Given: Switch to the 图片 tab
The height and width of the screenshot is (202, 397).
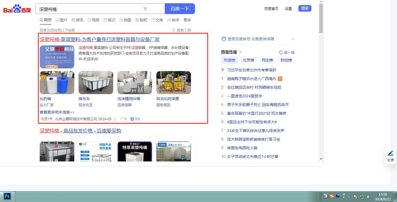Looking at the screenshot, I should pos(62,20).
